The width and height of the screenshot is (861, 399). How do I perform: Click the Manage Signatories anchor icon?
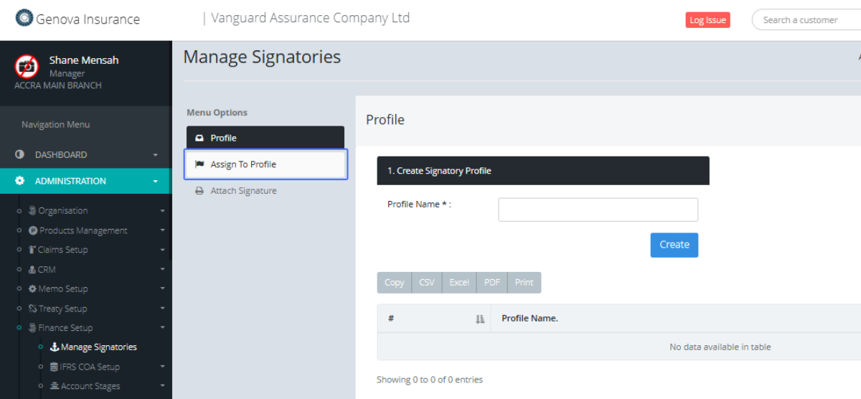(x=55, y=347)
